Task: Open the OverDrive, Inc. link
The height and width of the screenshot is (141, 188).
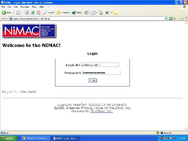Action: coord(101,111)
